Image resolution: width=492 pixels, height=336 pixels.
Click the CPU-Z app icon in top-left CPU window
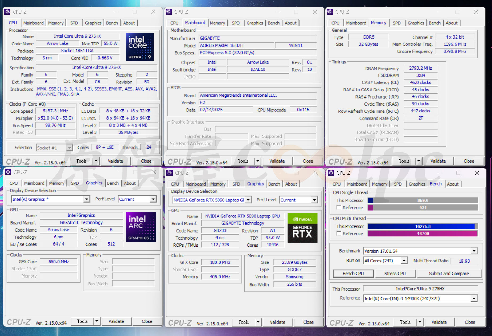[7, 12]
